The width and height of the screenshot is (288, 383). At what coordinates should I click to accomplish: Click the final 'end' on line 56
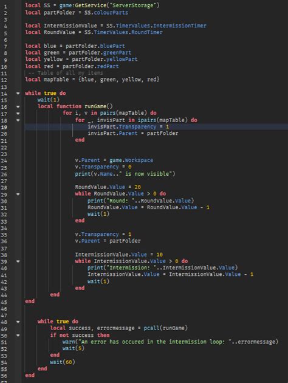click(30, 375)
